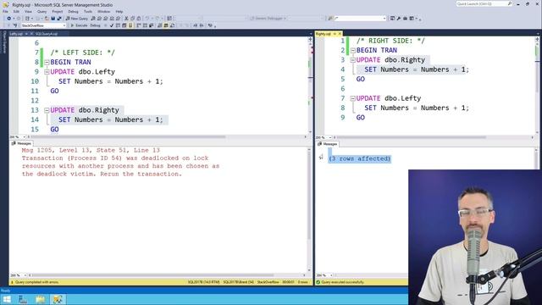Click the Undo arrow icon
Screen dimensions: 542x305
click(x=147, y=19)
